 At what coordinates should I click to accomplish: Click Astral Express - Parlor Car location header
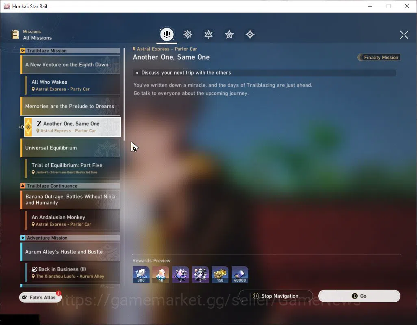[x=165, y=49]
